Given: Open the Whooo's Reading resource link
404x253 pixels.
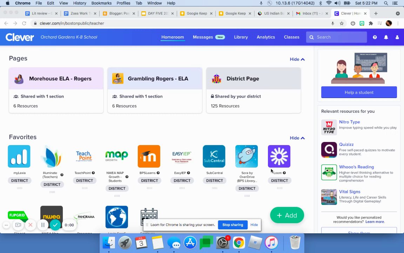Looking at the screenshot, I should pos(356,167).
